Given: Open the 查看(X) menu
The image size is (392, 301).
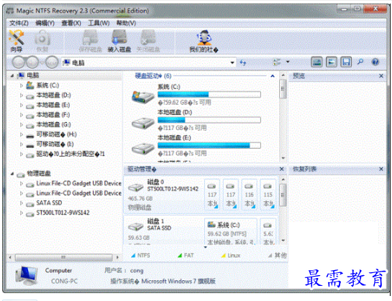Looking at the screenshot, I should (x=71, y=23).
